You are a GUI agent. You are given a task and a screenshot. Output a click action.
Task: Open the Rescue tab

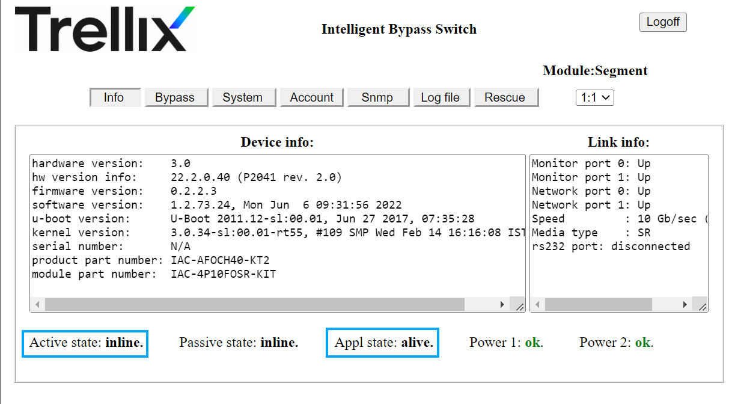tap(506, 97)
